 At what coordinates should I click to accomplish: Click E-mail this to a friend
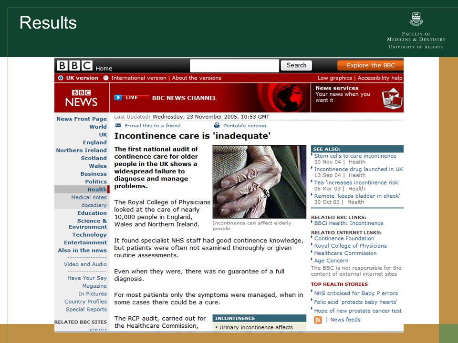click(153, 126)
